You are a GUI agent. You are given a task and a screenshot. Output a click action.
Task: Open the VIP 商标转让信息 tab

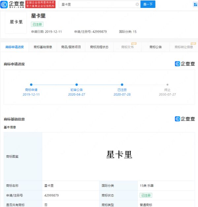[x=183, y=47]
